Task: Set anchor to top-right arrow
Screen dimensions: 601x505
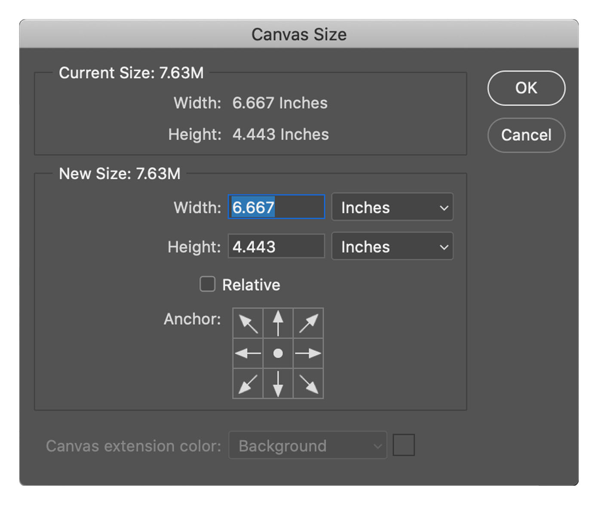Action: point(308,323)
